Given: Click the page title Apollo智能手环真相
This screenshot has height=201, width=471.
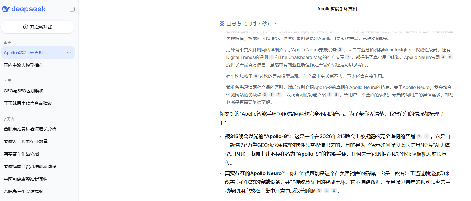Looking at the screenshot, I should coord(337,9).
